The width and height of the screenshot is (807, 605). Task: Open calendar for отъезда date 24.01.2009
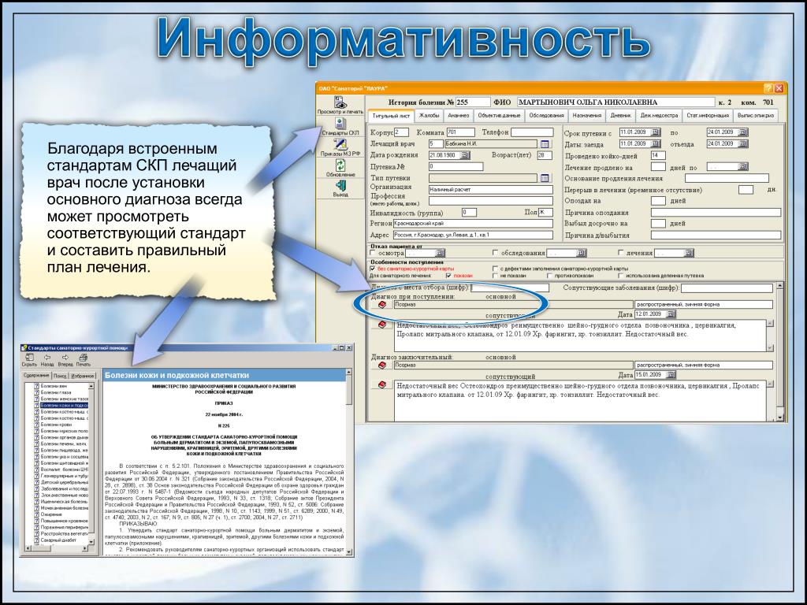pos(742,144)
